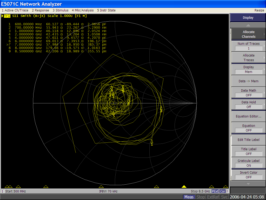
Task: Open the Data Math OFF softkey
Action: 248,93
